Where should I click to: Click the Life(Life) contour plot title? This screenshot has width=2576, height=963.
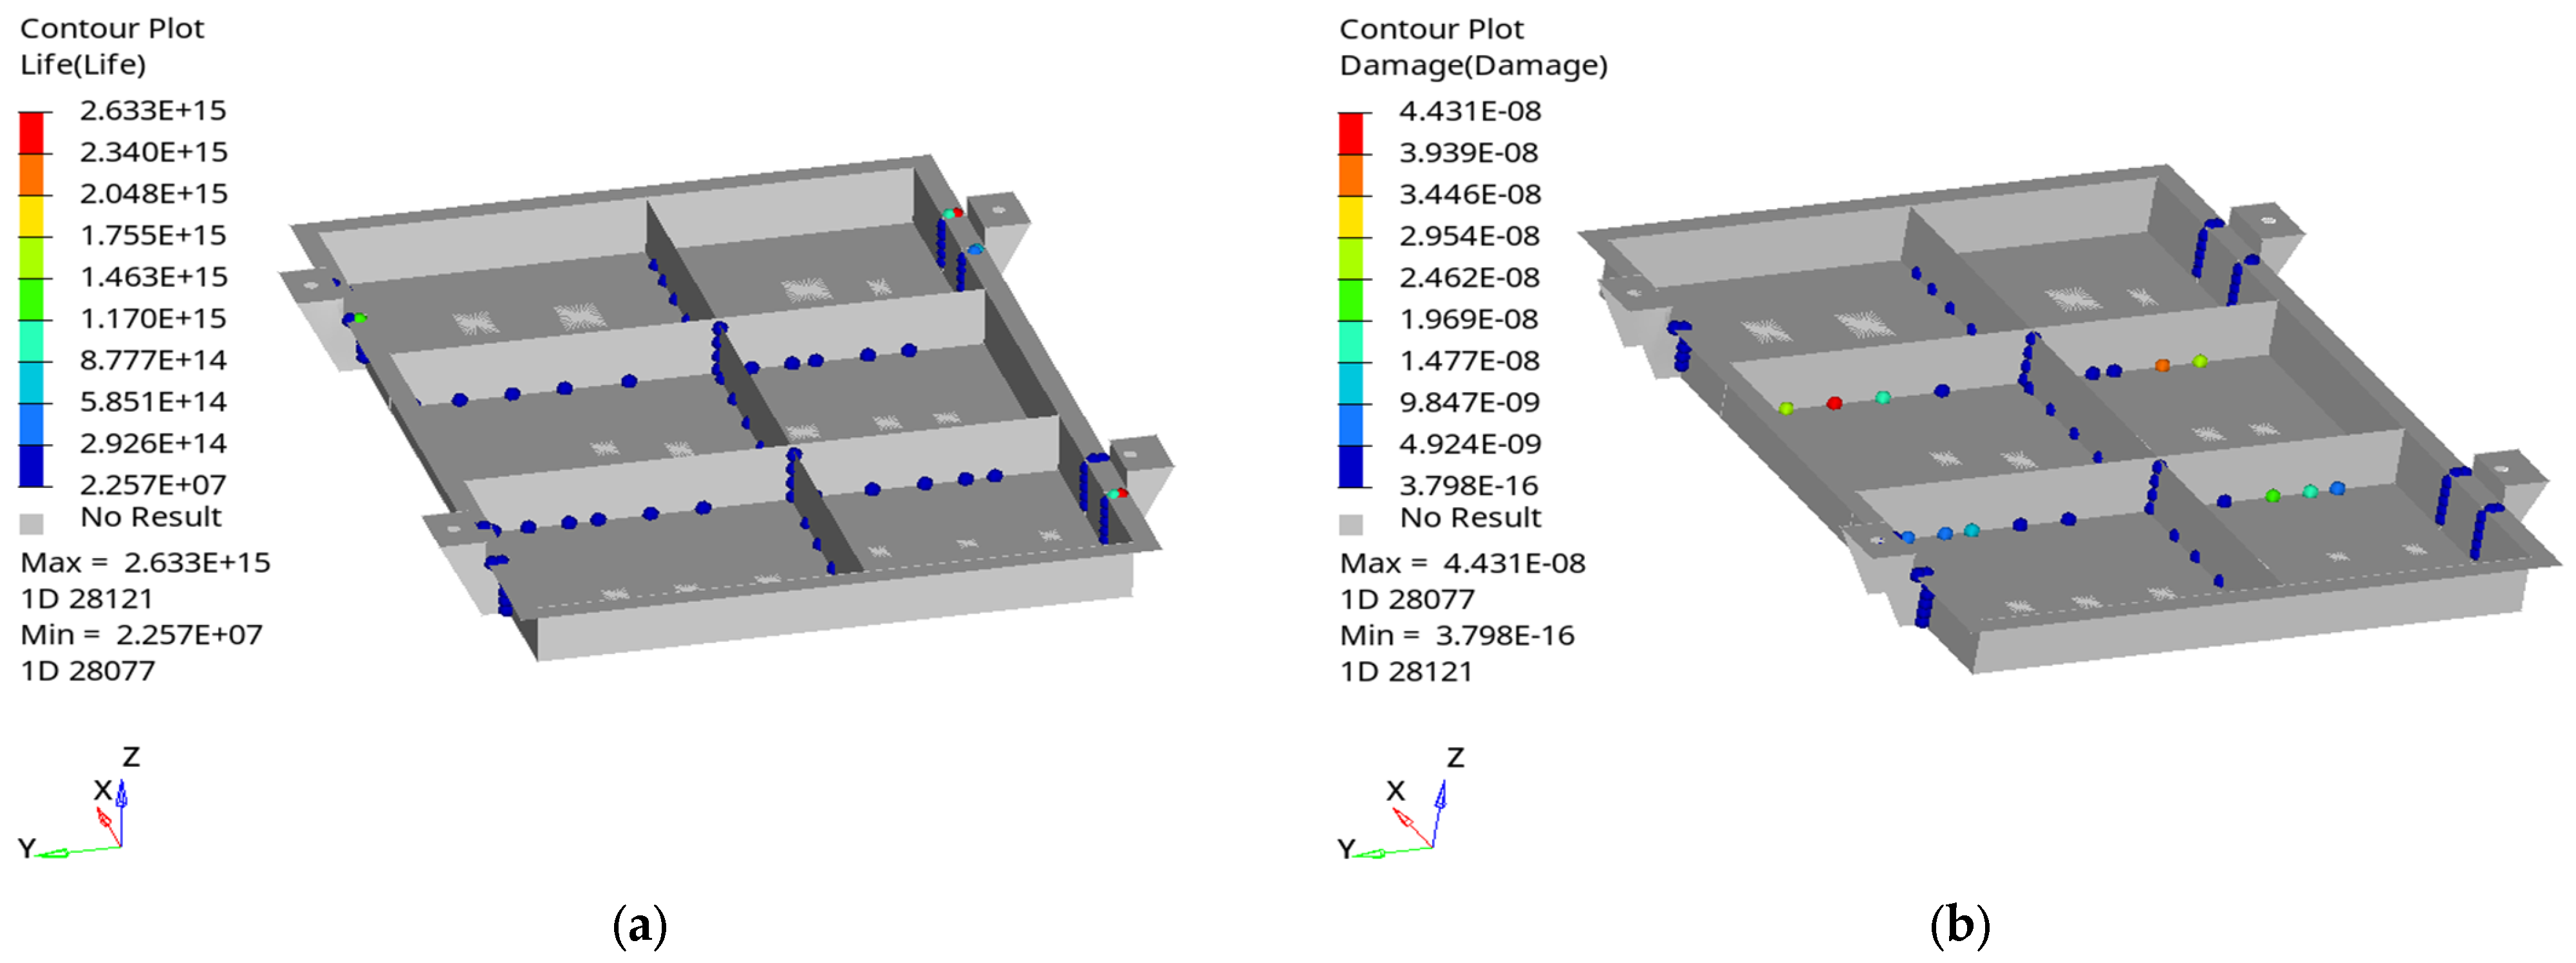(x=83, y=65)
